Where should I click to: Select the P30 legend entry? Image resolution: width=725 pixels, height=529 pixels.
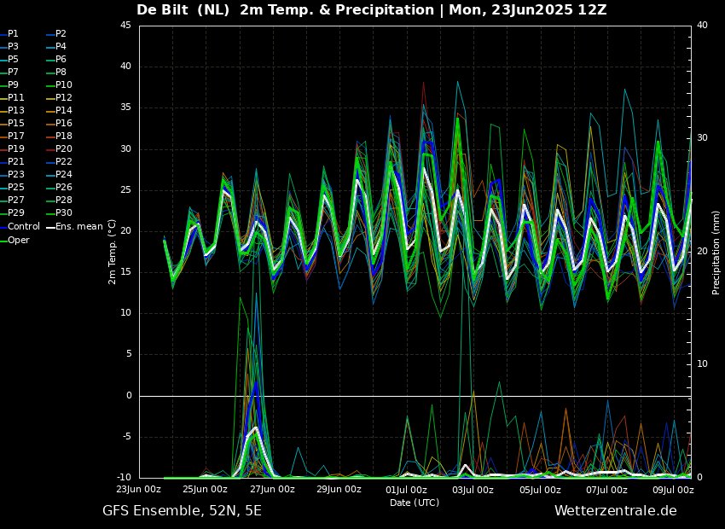coord(64,212)
